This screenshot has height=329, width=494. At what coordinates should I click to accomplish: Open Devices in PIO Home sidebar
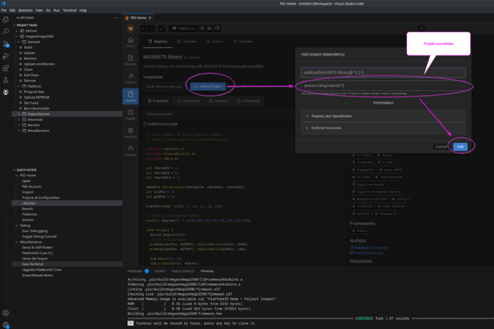click(131, 151)
